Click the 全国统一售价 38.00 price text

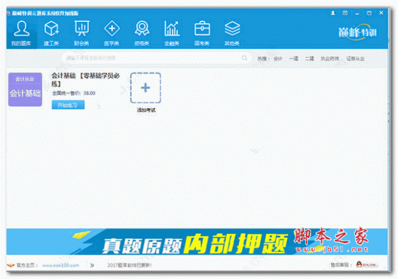[x=74, y=93]
